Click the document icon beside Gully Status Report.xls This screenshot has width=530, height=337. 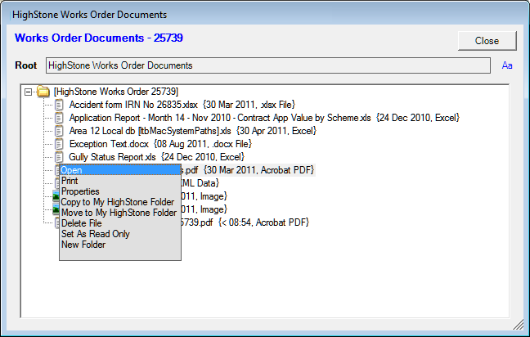pos(59,157)
